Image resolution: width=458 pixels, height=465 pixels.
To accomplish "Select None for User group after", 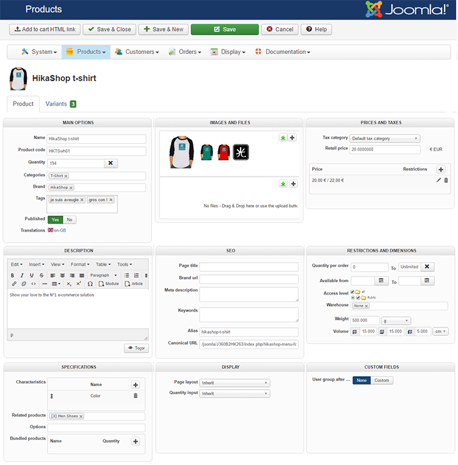I will point(362,380).
